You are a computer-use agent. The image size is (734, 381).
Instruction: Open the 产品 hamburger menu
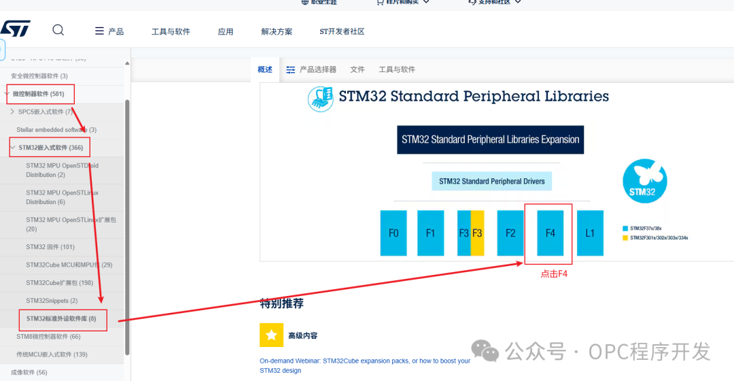pyautogui.click(x=109, y=31)
